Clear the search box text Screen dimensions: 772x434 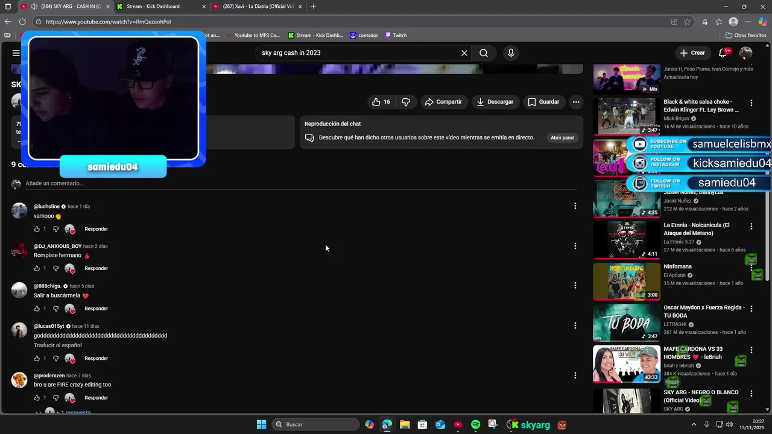pyautogui.click(x=464, y=53)
